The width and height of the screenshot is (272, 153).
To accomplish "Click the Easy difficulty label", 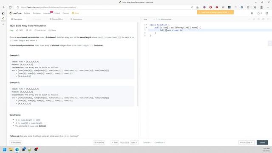I will [11, 30].
